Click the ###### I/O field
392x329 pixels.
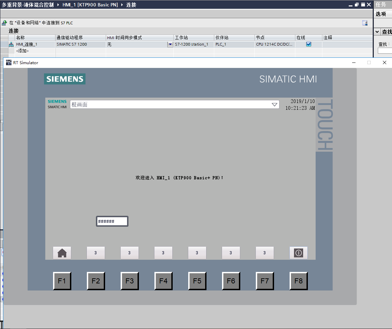coord(112,222)
